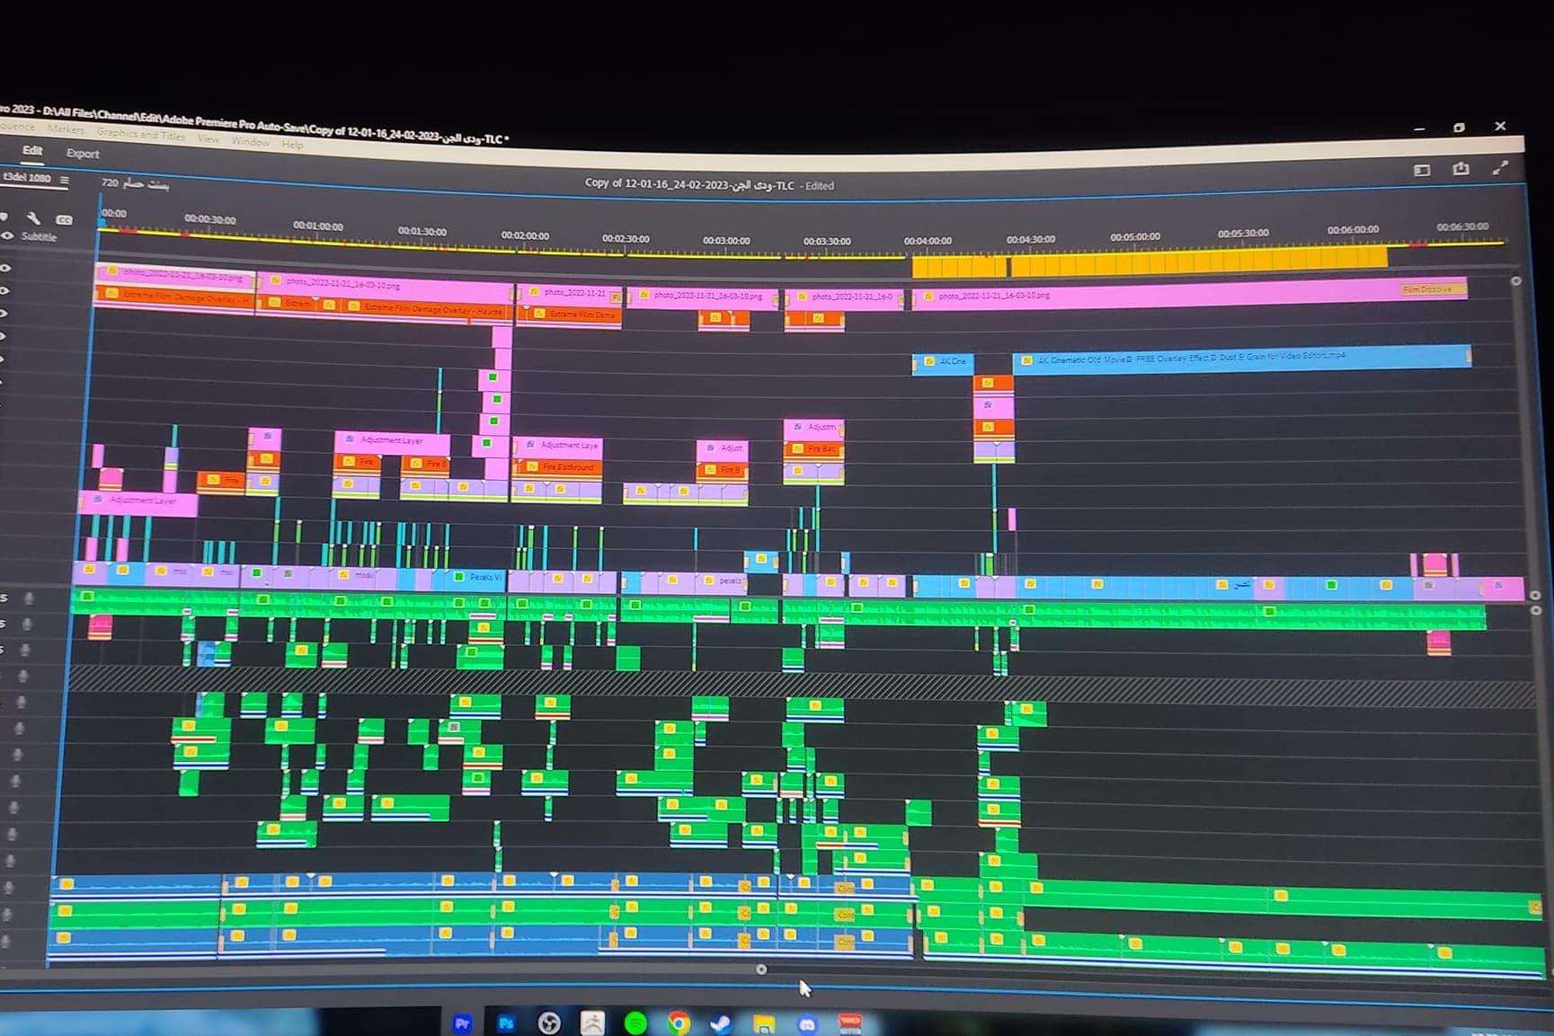Click the Quick Export share icon
Screen dimensions: 1554x1036
[x=1461, y=169]
